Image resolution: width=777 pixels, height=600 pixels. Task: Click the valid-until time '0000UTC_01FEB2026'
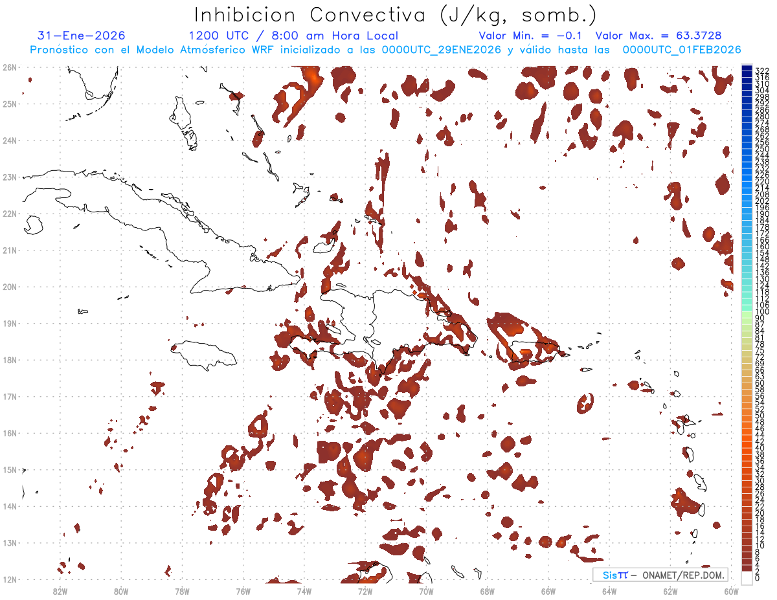pyautogui.click(x=681, y=50)
